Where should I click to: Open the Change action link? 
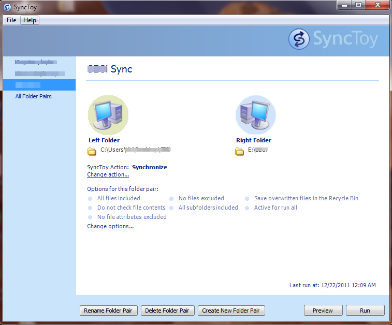pos(108,174)
